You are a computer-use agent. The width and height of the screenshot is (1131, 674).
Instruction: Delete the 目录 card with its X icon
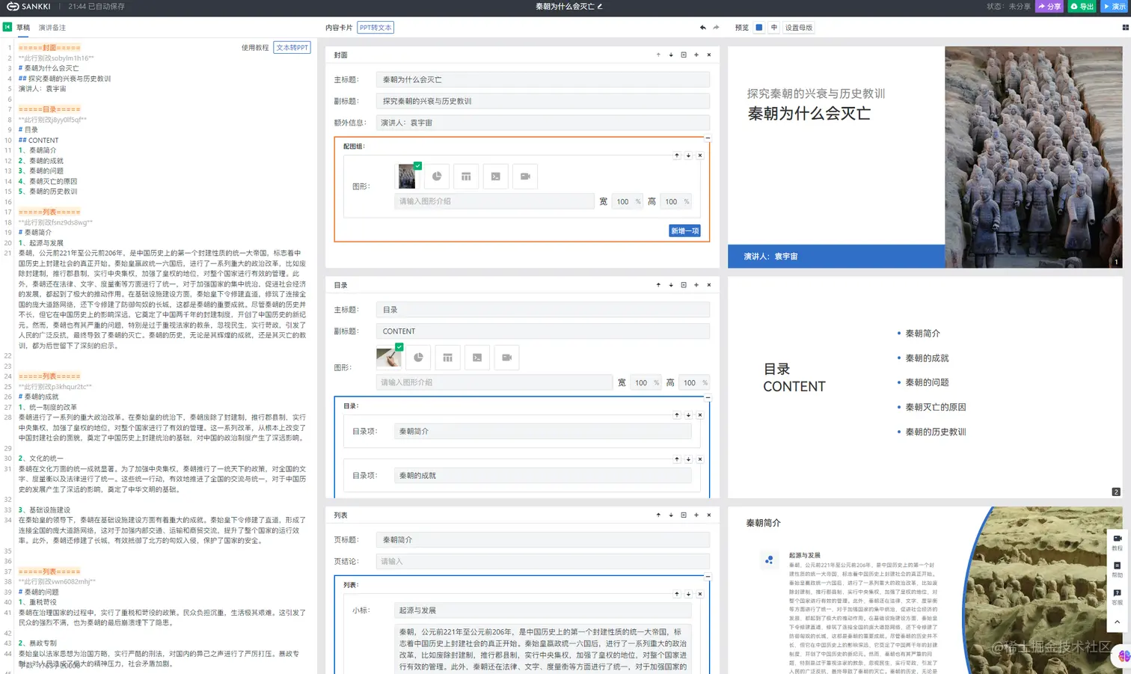click(709, 285)
